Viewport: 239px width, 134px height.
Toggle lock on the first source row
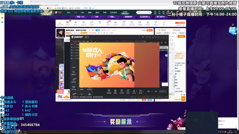point(74,44)
